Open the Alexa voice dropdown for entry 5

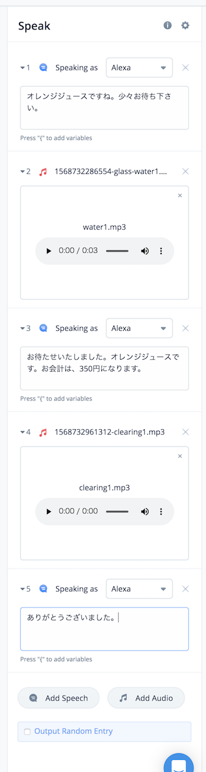(x=140, y=589)
